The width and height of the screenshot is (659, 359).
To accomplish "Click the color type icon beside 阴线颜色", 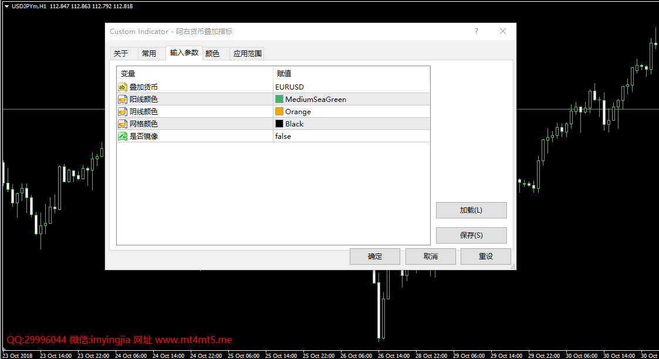I will click(123, 112).
